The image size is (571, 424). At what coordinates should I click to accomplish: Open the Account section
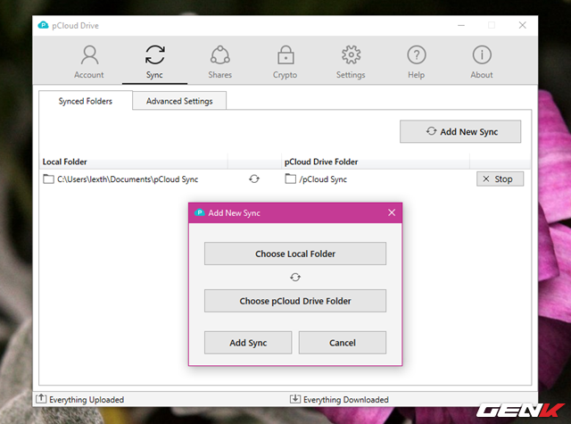(x=89, y=62)
